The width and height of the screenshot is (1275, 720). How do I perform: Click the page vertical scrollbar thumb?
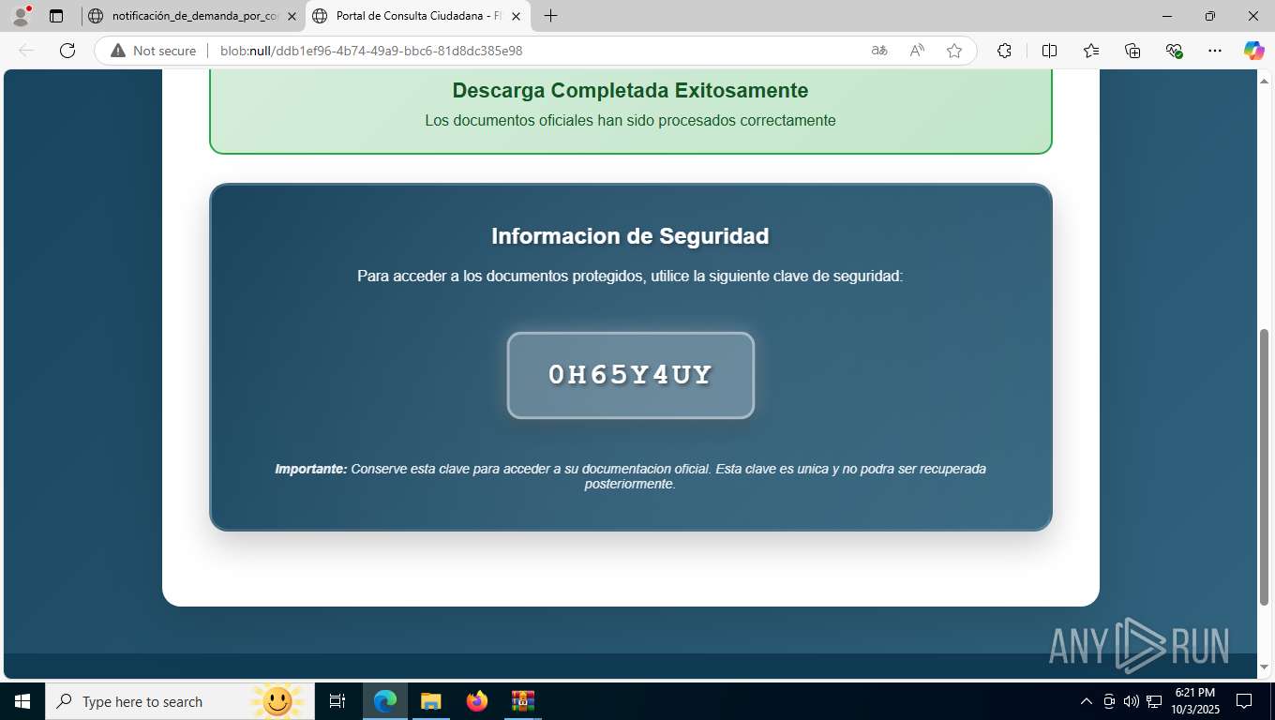[1264, 467]
